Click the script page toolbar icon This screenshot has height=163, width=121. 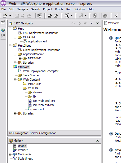coord(95,16)
